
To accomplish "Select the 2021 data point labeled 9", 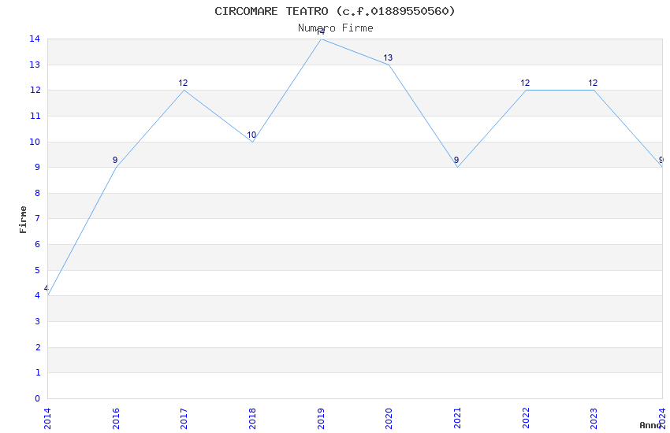I will point(456,160).
